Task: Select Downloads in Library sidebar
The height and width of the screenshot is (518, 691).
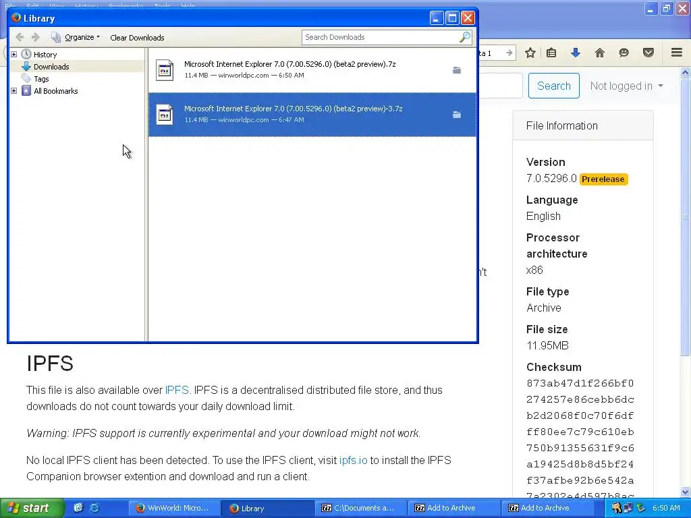Action: point(51,67)
